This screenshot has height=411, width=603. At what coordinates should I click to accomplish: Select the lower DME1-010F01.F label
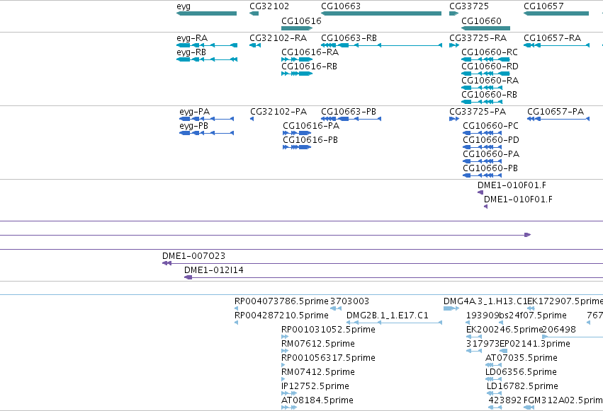518,199
